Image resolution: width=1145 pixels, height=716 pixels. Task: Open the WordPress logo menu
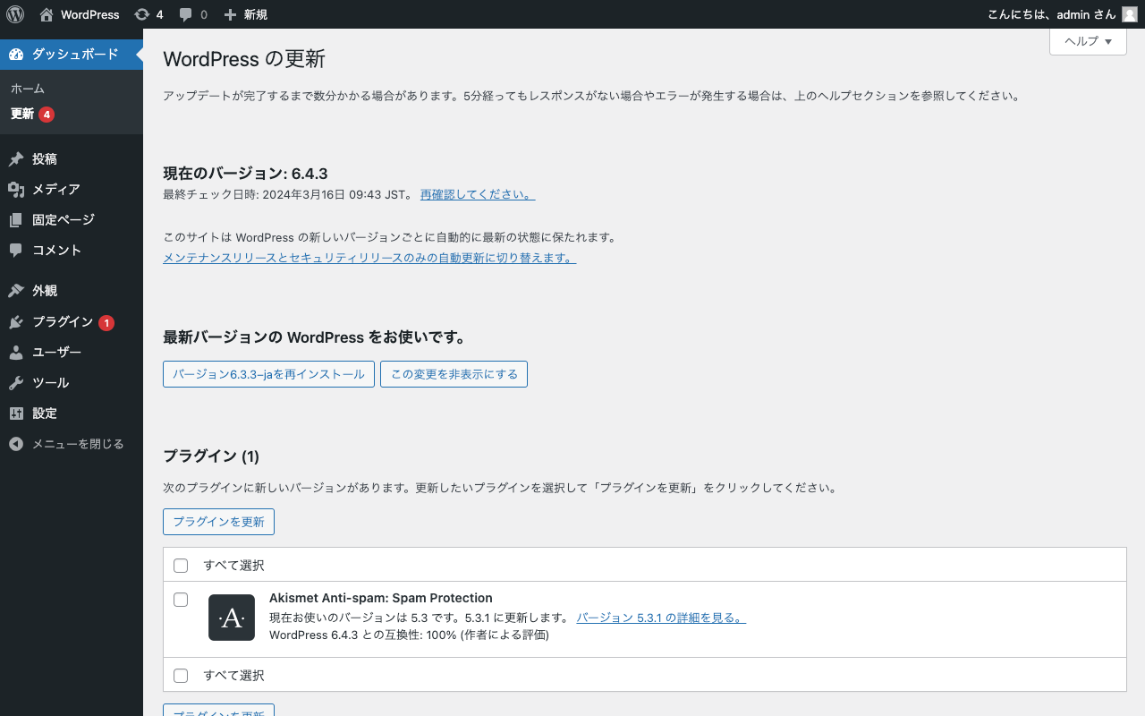tap(15, 14)
